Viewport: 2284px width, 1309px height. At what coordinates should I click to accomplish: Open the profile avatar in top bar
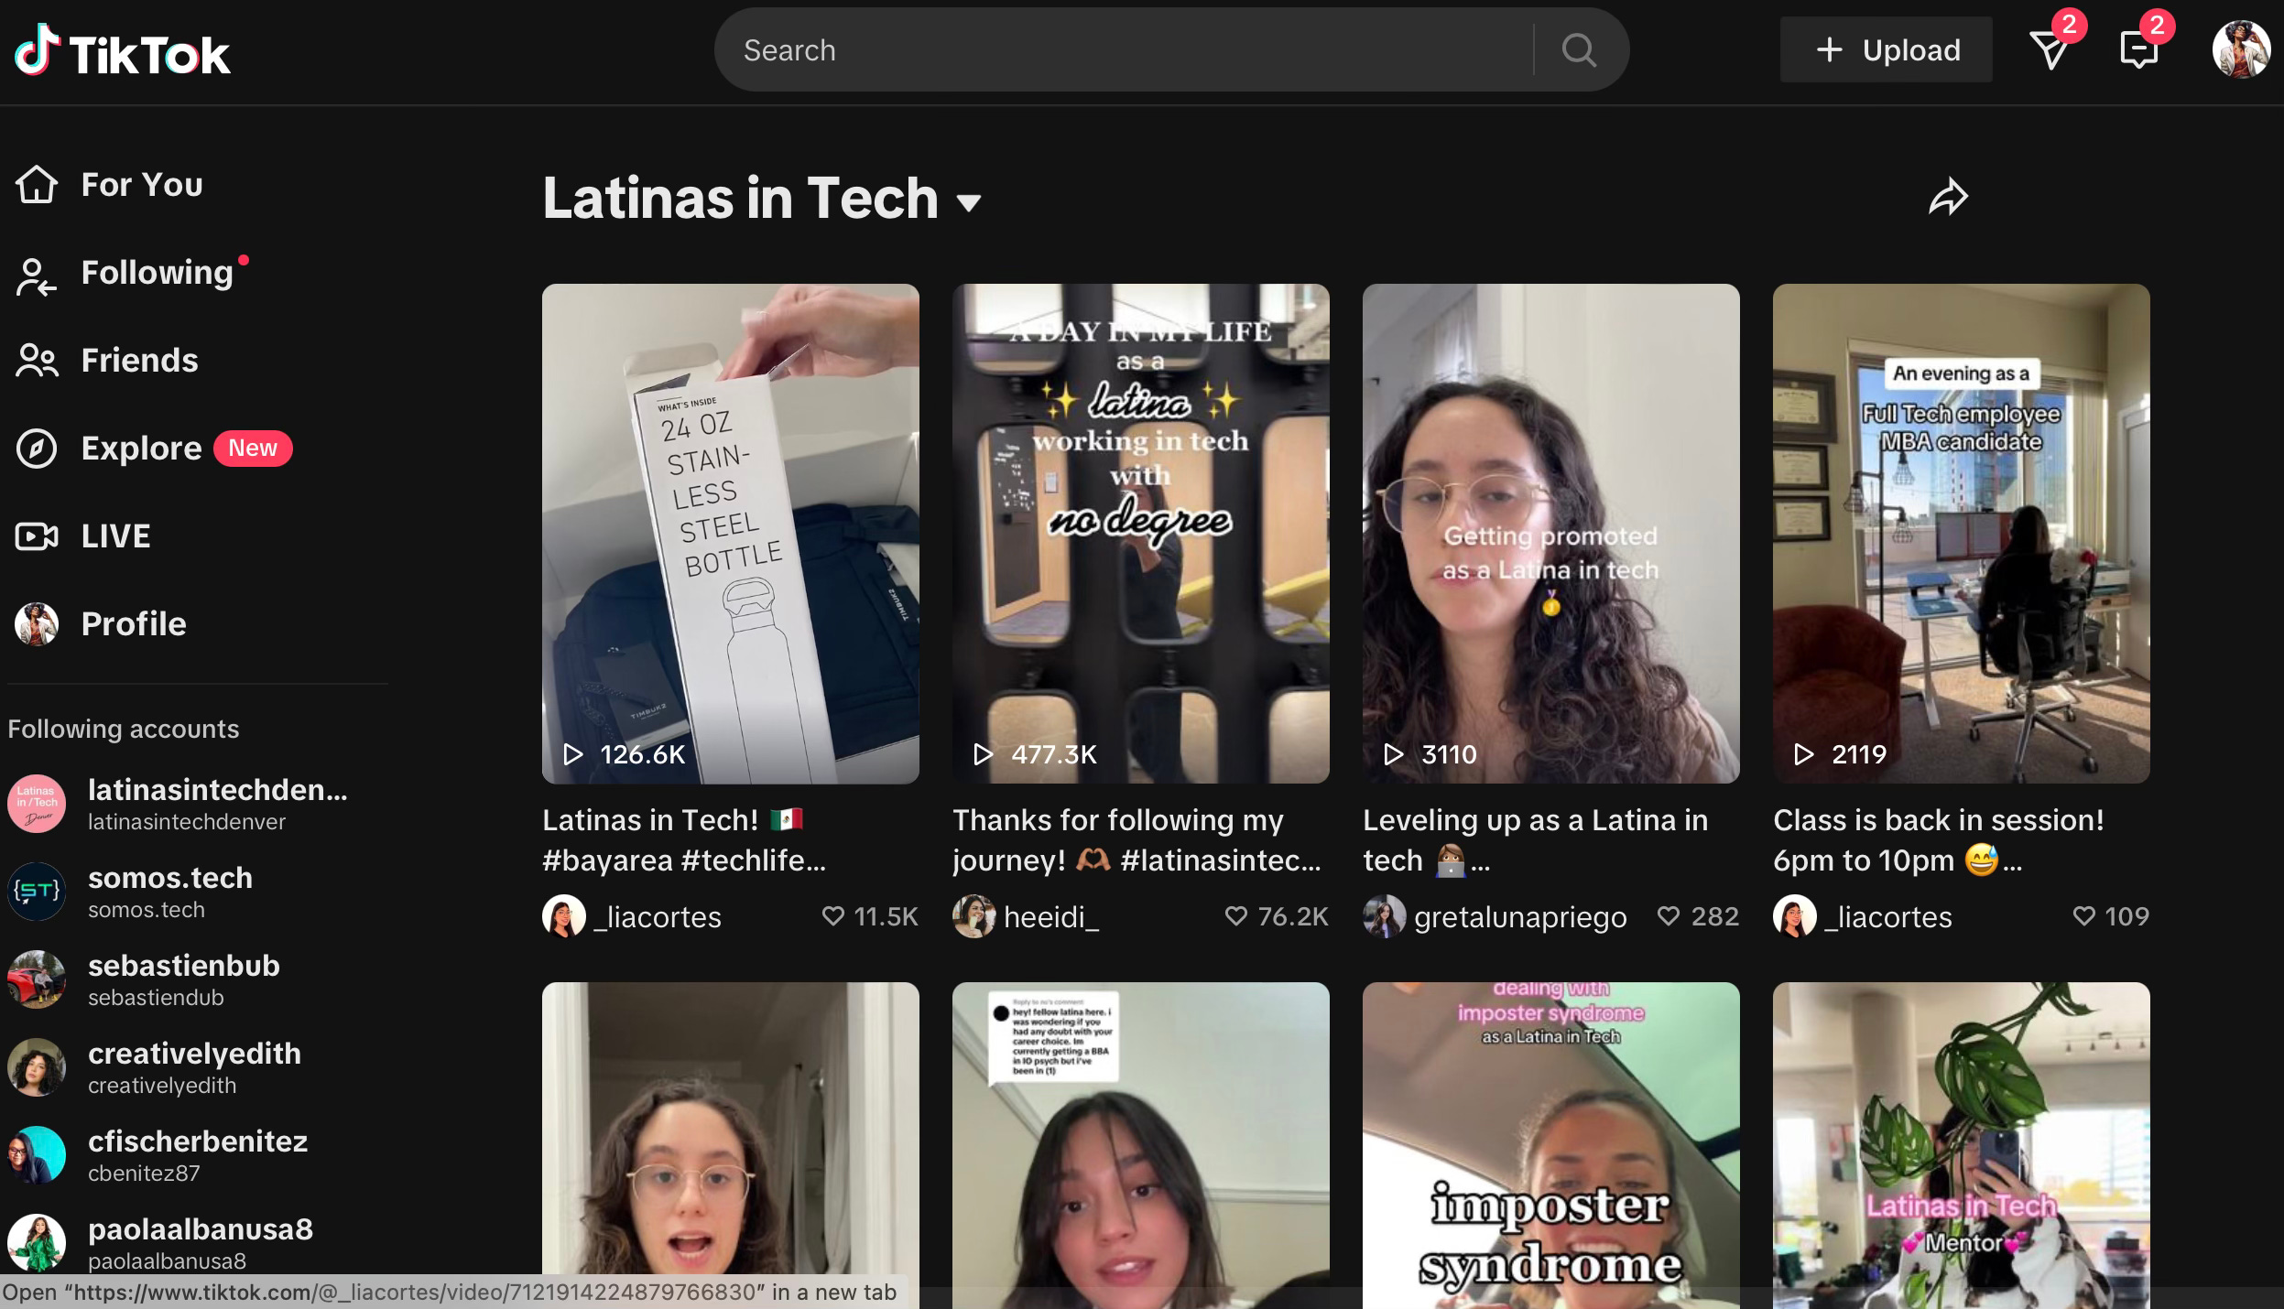2241,49
